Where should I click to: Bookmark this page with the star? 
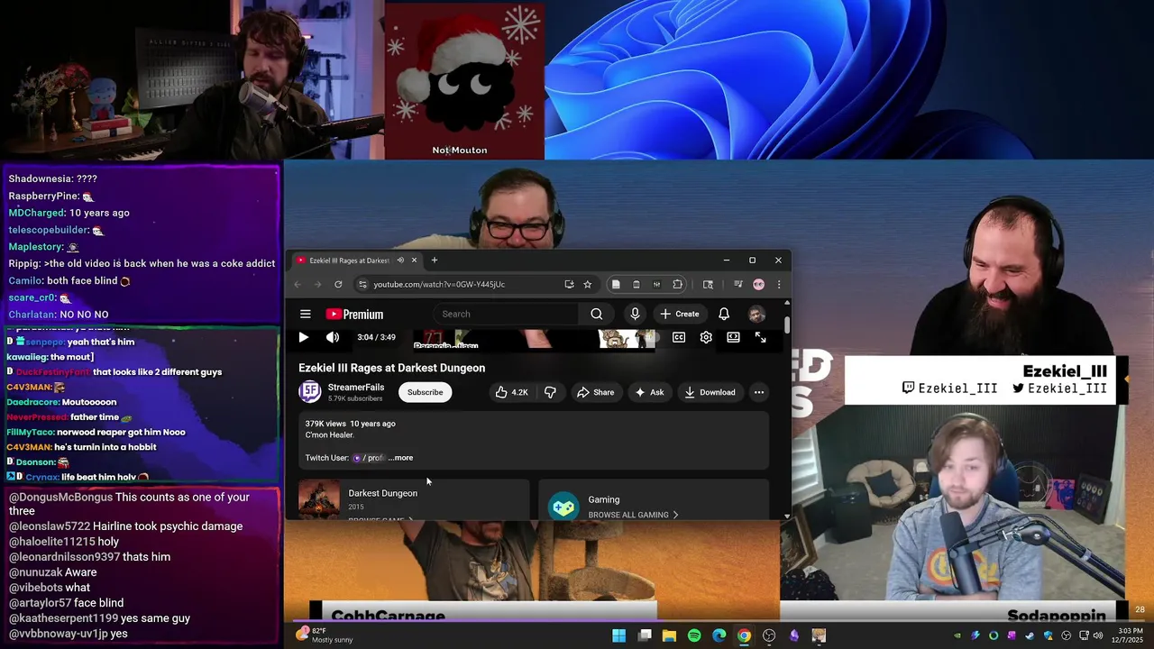pos(587,284)
